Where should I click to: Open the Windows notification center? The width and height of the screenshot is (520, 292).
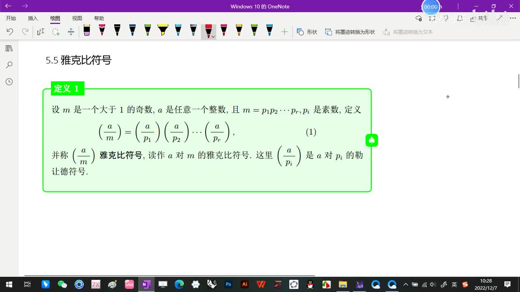click(507, 284)
